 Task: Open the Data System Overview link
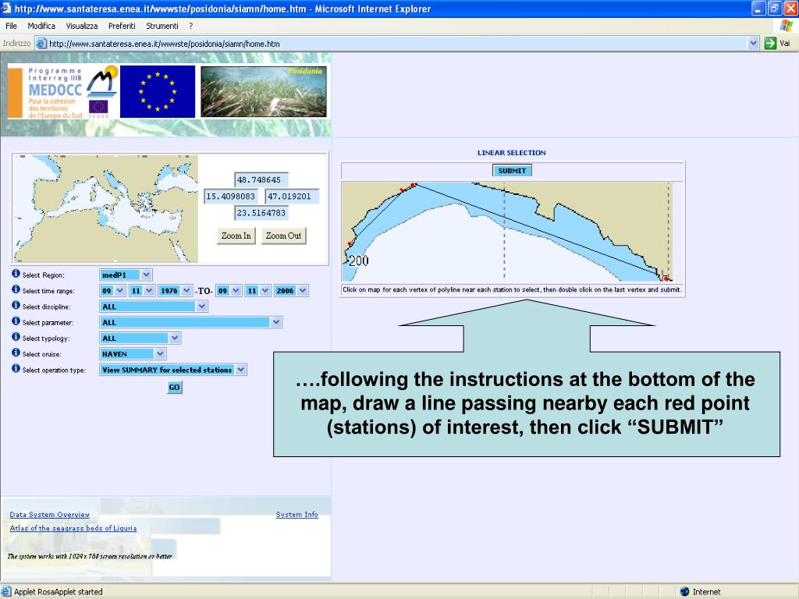[49, 515]
